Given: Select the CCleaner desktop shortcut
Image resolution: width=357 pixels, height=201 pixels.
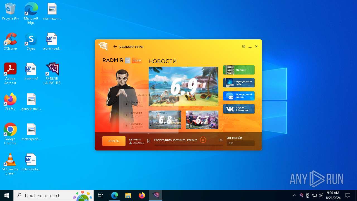Looking at the screenshot, I should tap(10, 42).
